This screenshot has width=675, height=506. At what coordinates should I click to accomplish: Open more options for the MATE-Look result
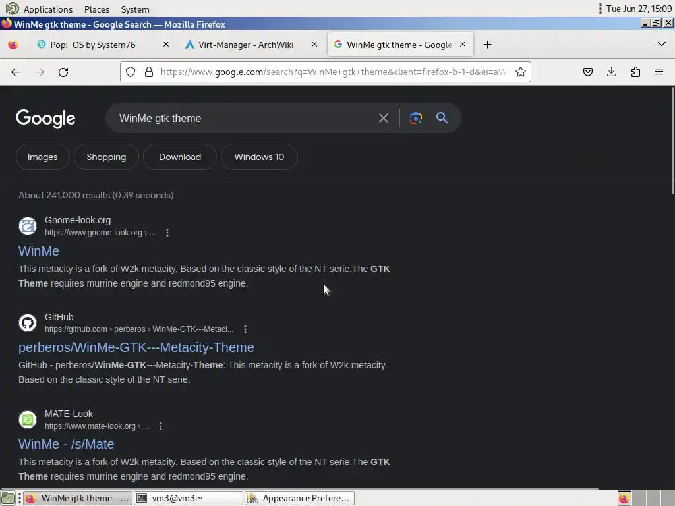pyautogui.click(x=161, y=426)
